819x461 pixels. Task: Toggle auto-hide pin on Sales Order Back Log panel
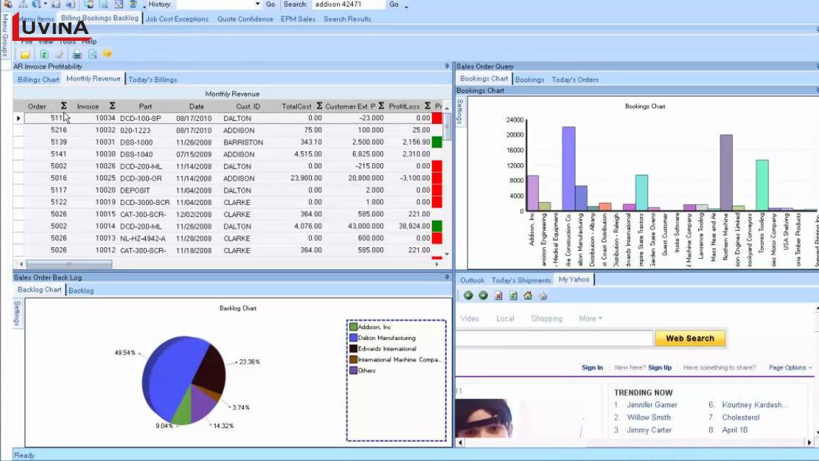coord(446,277)
